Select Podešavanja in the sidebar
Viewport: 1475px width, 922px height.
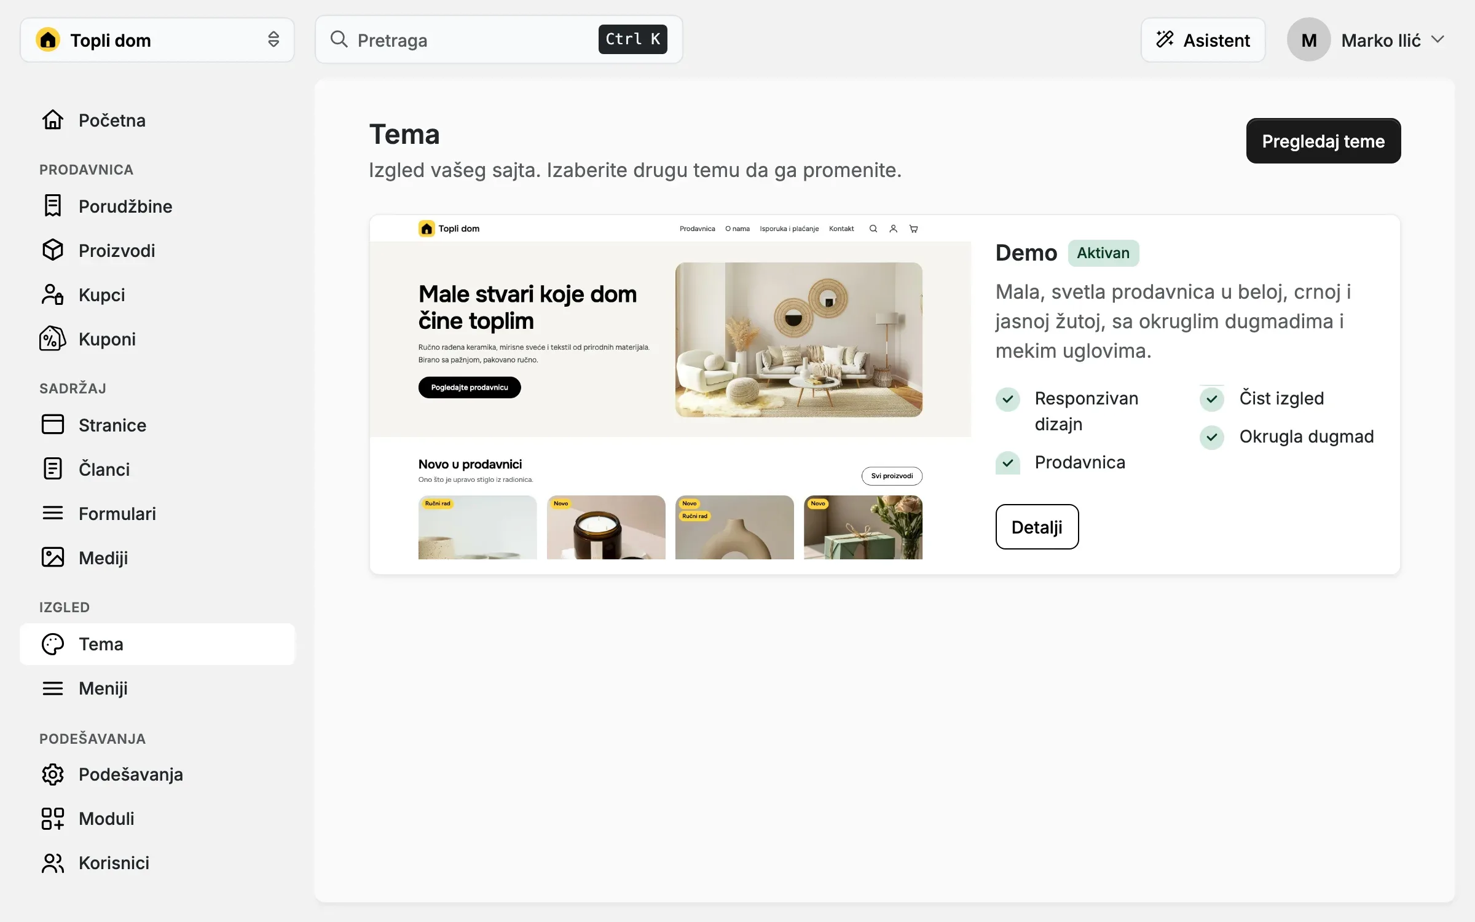coord(157,774)
